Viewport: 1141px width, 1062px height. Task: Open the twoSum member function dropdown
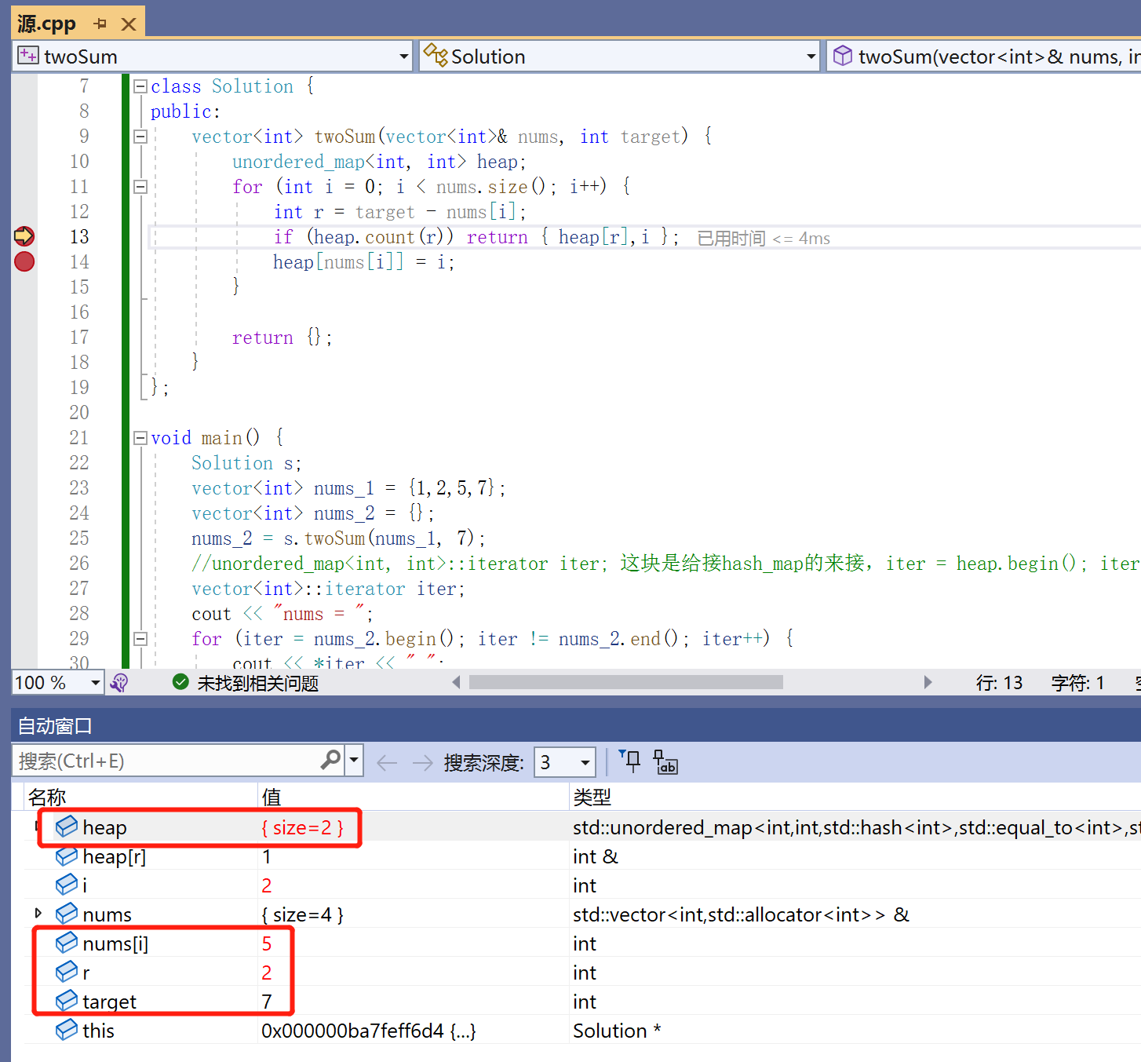tap(984, 57)
